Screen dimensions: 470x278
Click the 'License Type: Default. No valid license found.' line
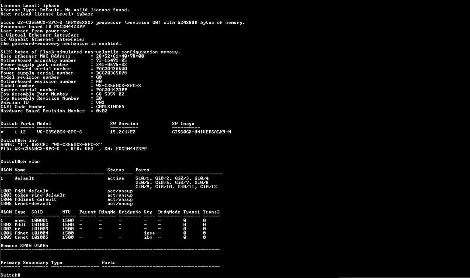point(65,10)
